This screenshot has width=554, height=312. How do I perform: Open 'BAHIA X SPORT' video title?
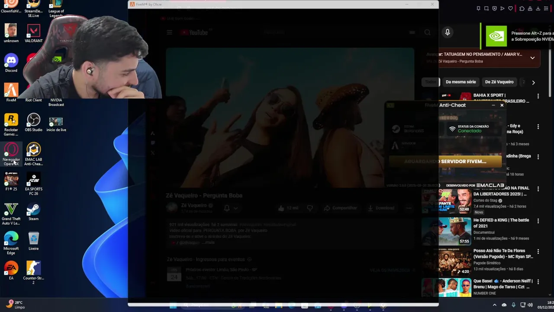click(501, 98)
